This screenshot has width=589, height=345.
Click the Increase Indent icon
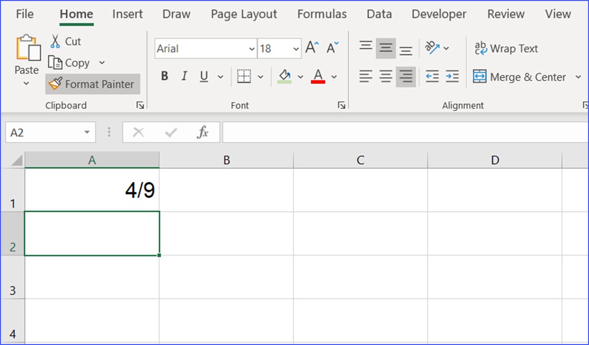click(x=453, y=77)
